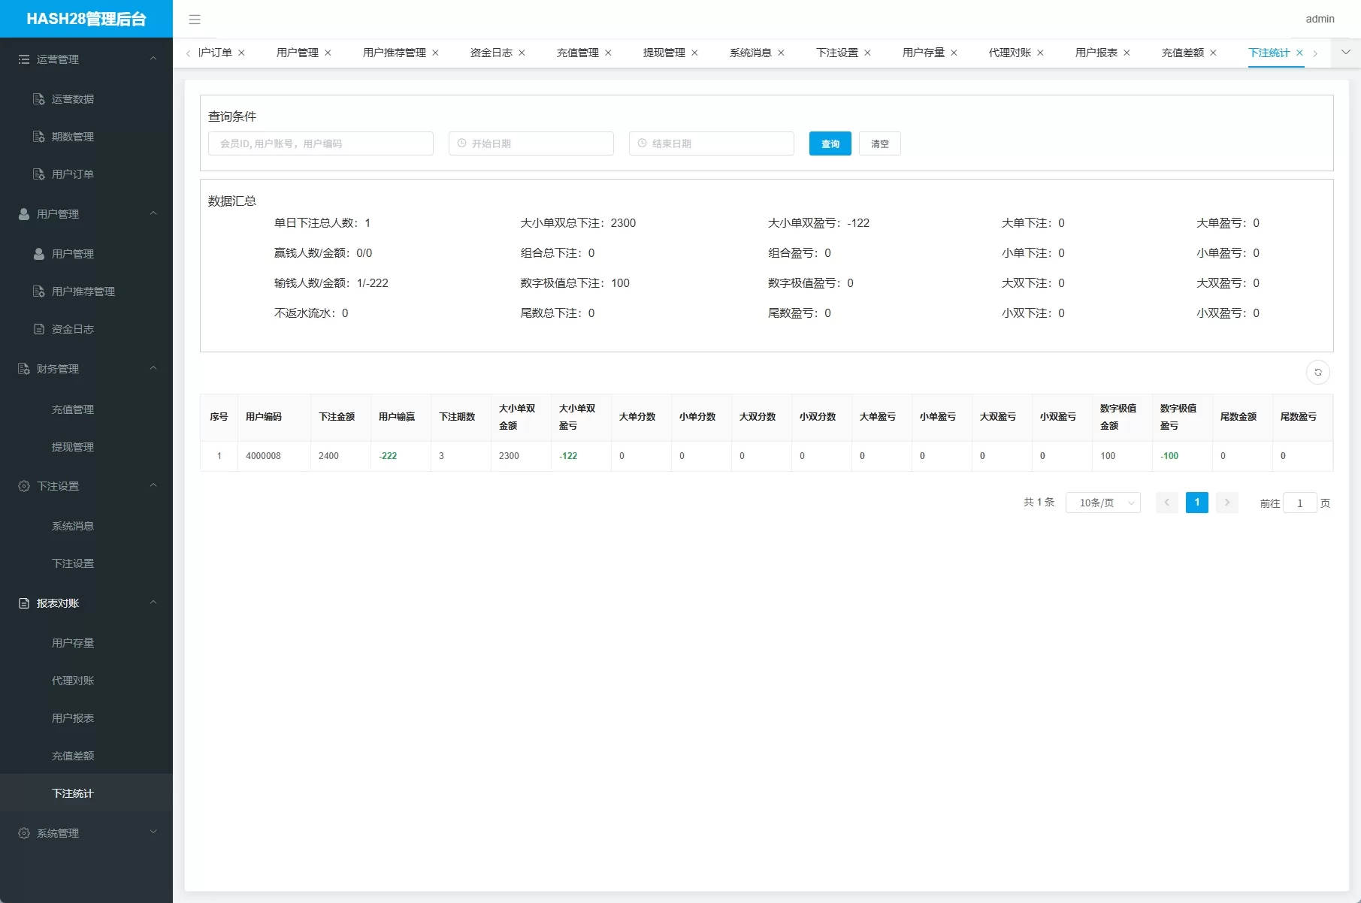The height and width of the screenshot is (903, 1361).
Task: Toggle the sidebar with the hamburger icon
Action: (x=195, y=20)
